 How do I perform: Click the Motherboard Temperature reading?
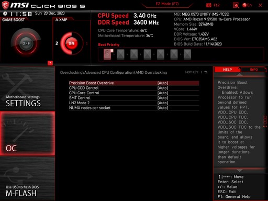click(126, 36)
